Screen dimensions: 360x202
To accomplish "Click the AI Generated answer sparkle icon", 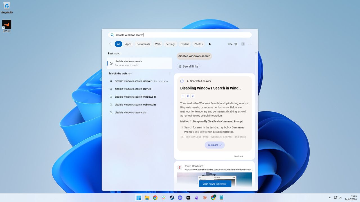I will [x=182, y=81].
